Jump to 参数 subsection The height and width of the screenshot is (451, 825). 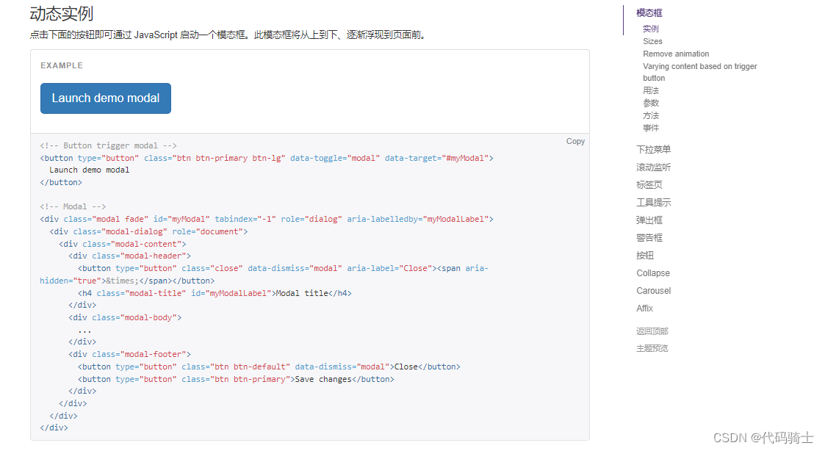651,103
